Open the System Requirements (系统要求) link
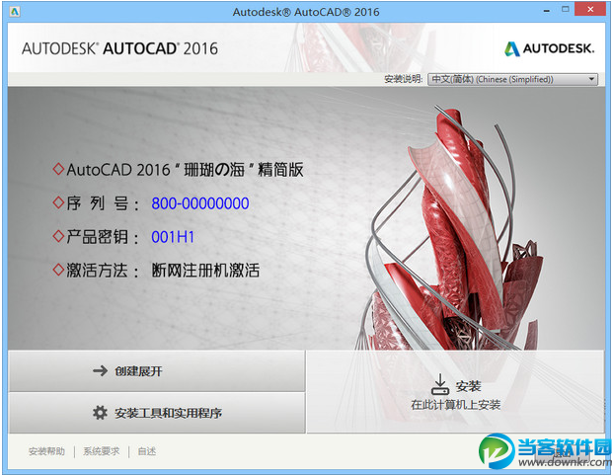The image size is (613, 476). click(101, 451)
